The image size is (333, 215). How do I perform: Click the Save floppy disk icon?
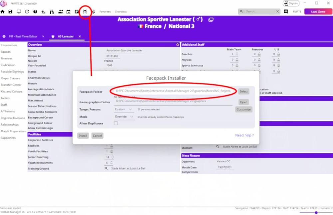click(11, 12)
